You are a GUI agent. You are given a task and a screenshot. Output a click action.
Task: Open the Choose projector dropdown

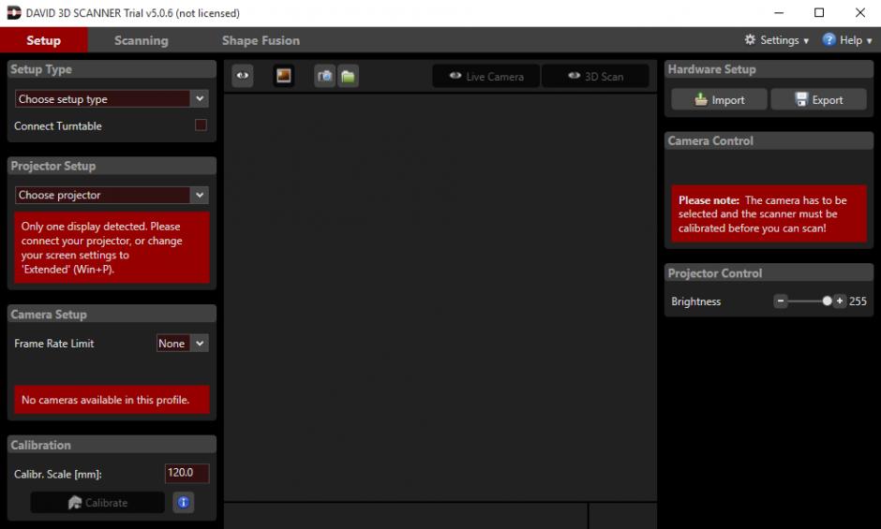[x=112, y=195]
